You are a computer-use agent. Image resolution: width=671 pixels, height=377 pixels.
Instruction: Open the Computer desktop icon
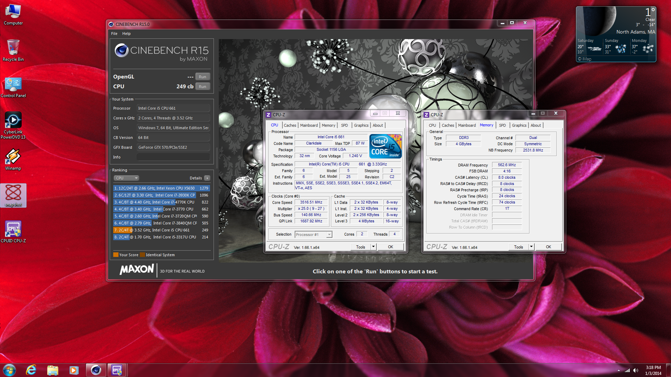pos(13,15)
